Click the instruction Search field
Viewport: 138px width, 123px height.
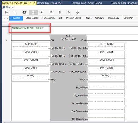(69, 7)
